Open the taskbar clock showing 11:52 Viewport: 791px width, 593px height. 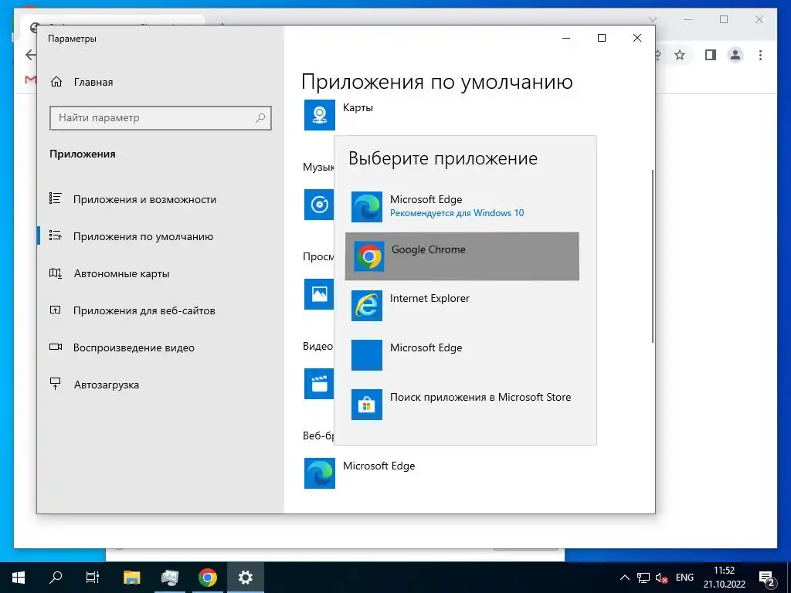(724, 578)
